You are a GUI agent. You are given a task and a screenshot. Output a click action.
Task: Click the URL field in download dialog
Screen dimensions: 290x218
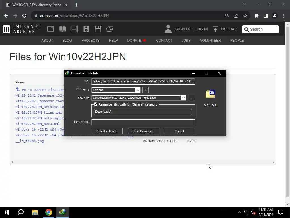(143, 81)
